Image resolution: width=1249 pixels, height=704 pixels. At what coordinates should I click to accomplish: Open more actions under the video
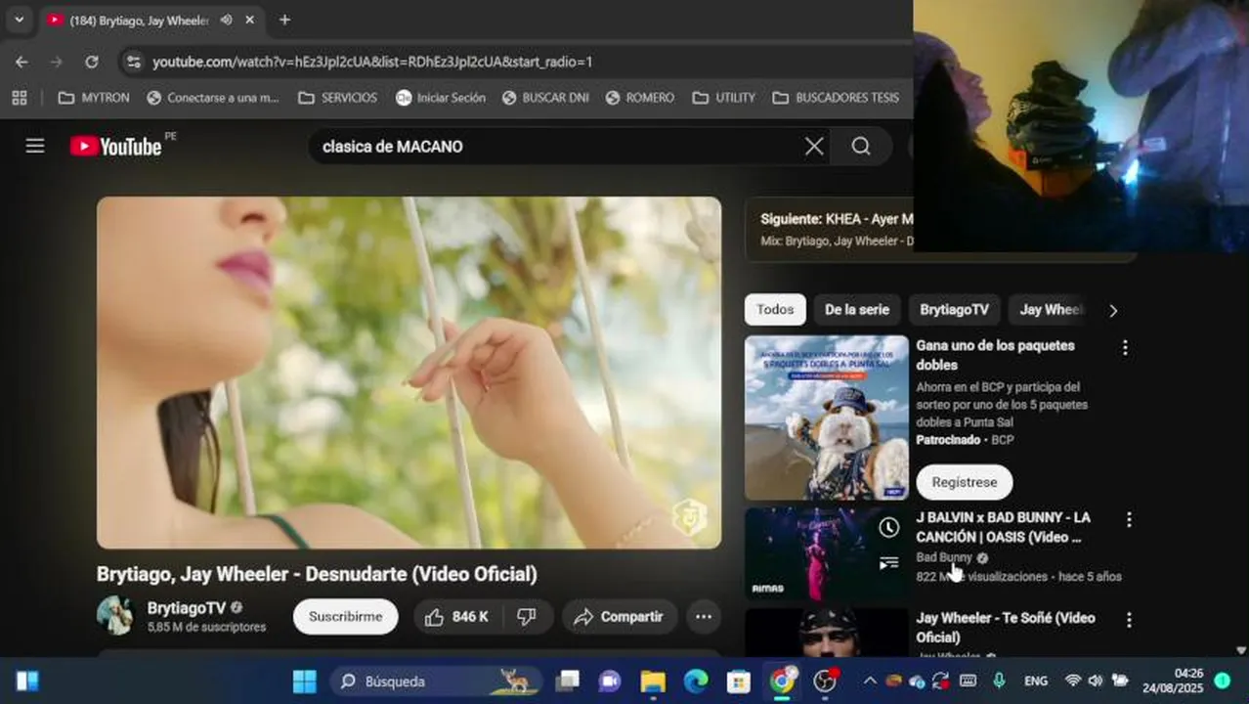703,617
